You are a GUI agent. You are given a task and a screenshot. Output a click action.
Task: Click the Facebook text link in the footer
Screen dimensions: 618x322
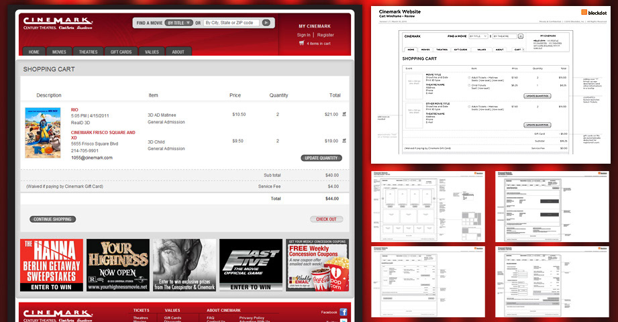pos(329,312)
